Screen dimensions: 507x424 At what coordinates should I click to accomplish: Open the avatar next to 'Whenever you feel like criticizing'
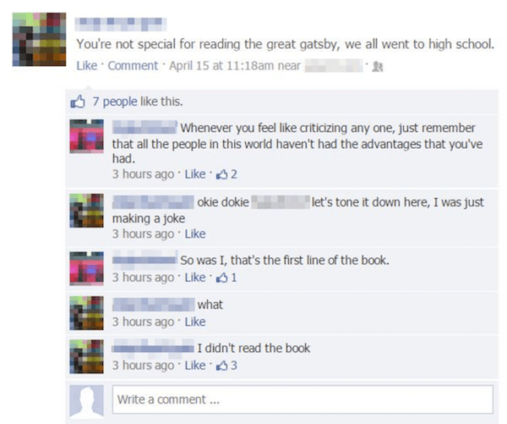87,136
